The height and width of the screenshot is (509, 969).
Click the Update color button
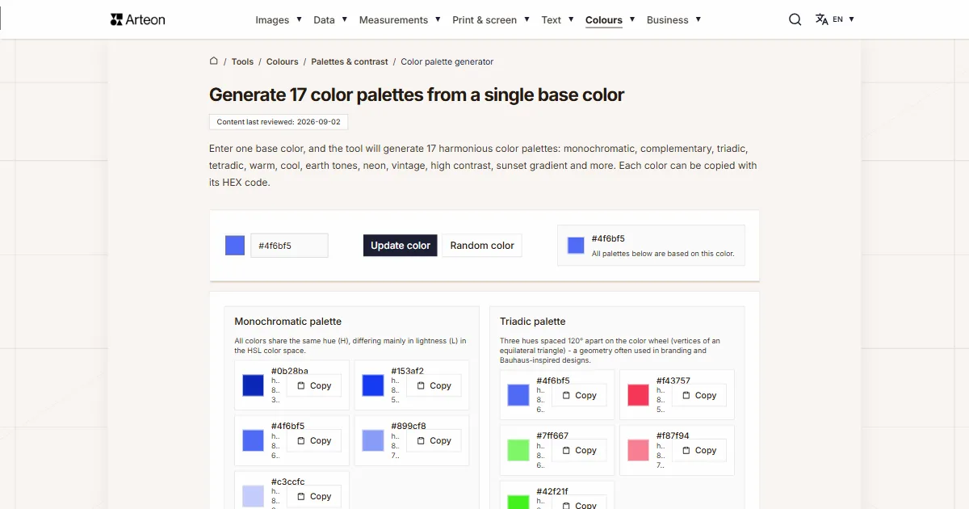click(401, 246)
